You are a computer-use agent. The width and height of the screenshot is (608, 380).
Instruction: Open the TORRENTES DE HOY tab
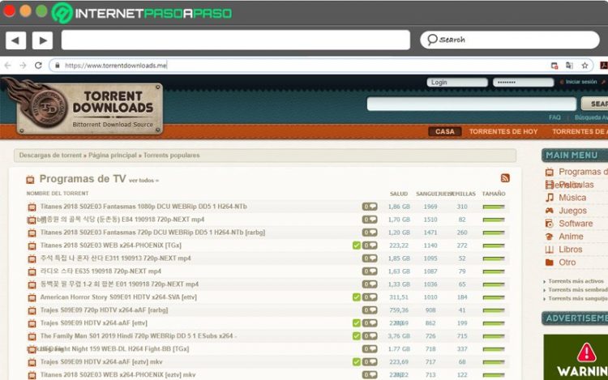[503, 132]
